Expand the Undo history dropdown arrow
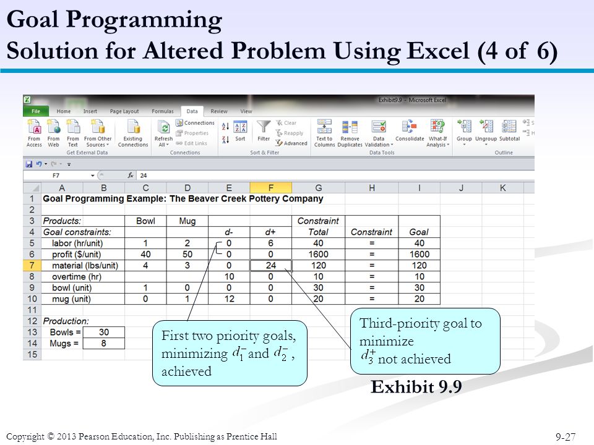Viewport: 594px width, 445px height. (x=46, y=164)
